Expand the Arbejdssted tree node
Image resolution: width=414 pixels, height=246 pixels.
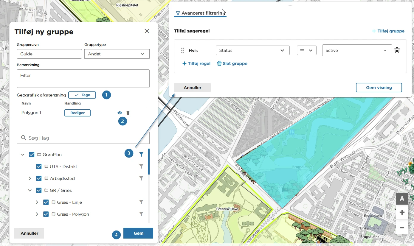pos(30,178)
